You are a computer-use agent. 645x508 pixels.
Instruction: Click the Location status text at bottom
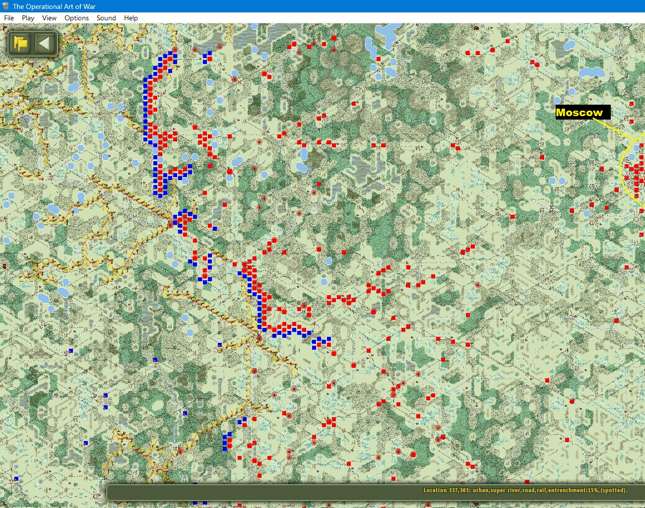point(525,490)
